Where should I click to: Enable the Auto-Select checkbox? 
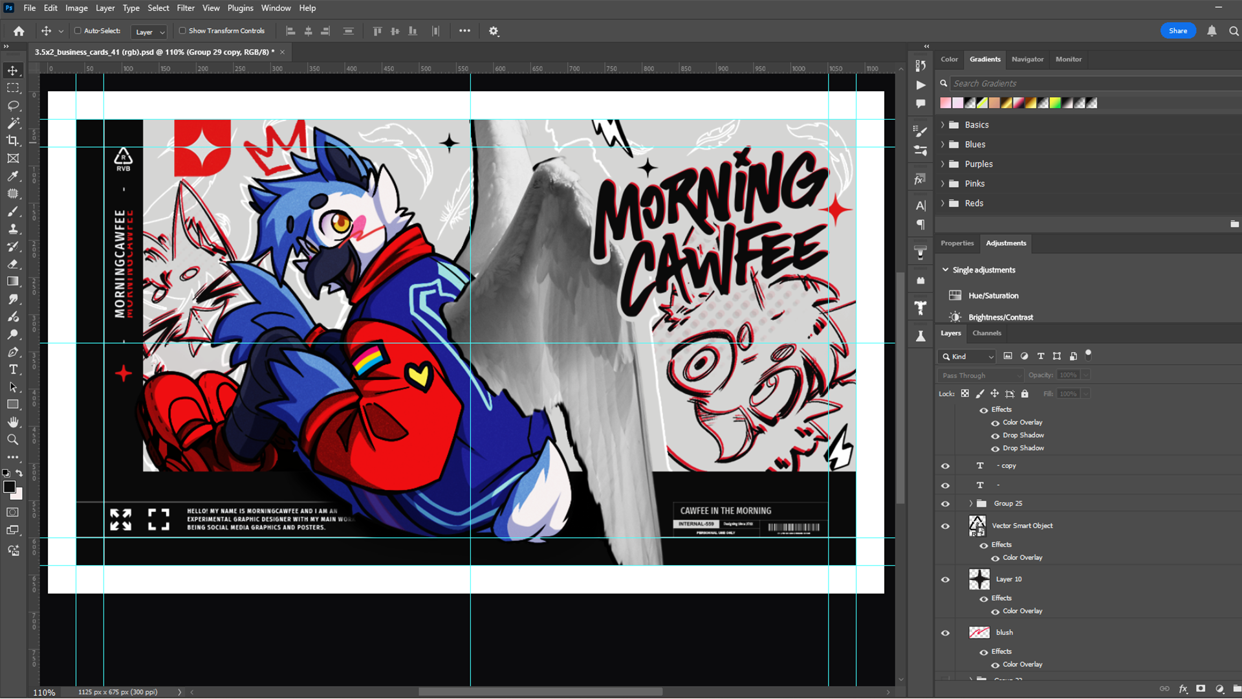click(x=78, y=30)
